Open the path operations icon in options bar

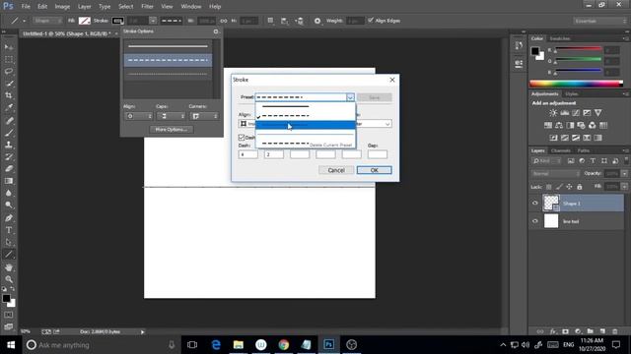coord(270,21)
